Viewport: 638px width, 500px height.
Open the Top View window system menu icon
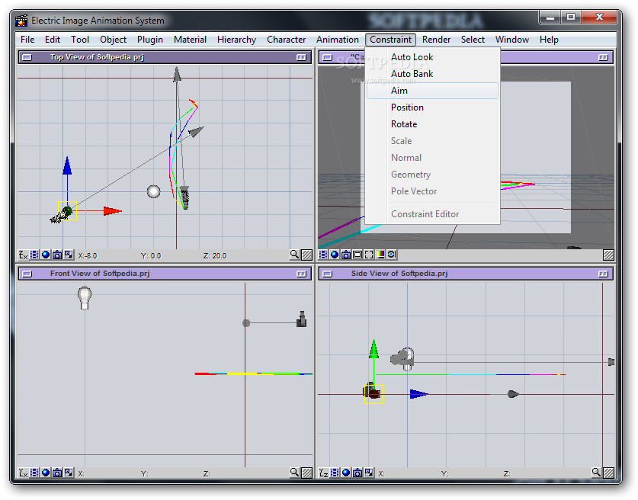coord(27,57)
